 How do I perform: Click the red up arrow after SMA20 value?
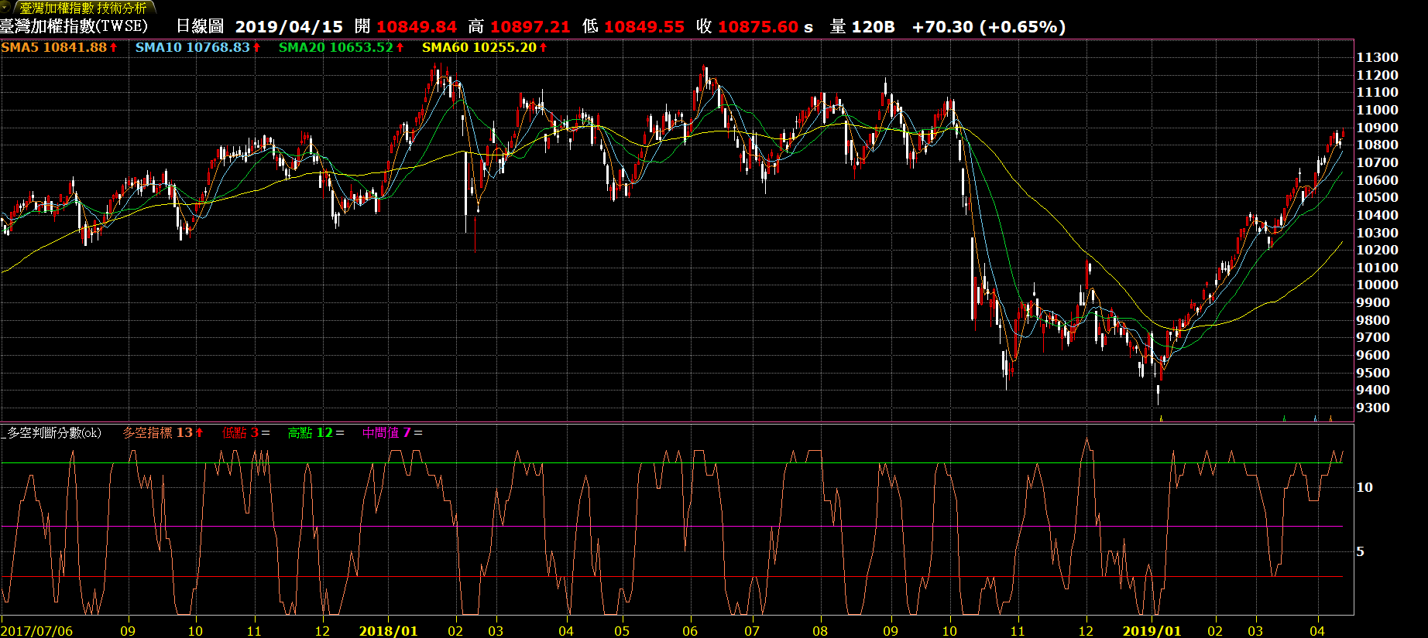pos(400,47)
